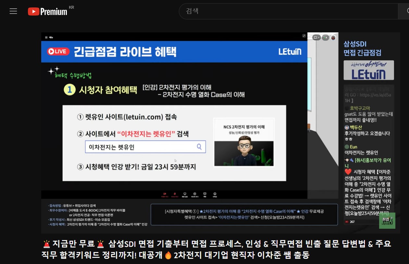Click the 이차전지는 렛유인 search box in the slide
Viewport: 409px width, 264px height.
tap(145, 147)
